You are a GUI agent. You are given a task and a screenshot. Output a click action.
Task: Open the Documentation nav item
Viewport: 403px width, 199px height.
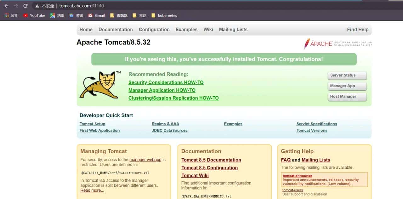[x=116, y=30]
